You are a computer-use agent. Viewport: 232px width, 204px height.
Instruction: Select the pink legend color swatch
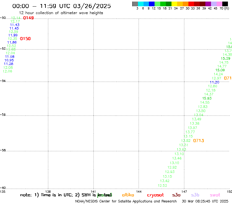pyautogui.click(x=219, y=4)
